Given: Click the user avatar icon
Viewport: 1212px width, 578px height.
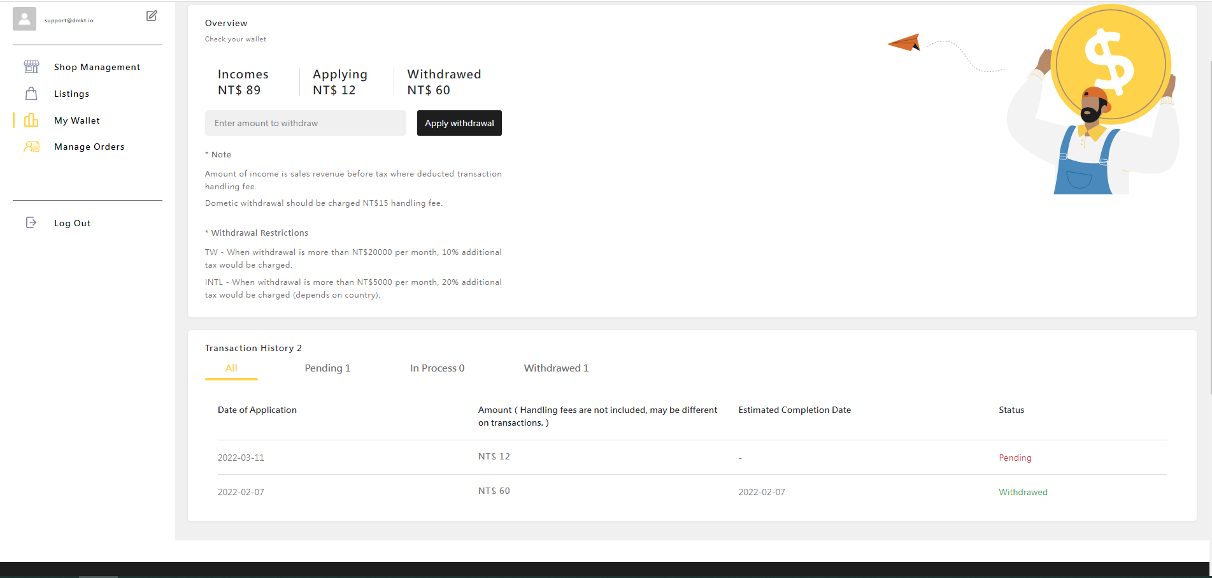Looking at the screenshot, I should tap(24, 18).
